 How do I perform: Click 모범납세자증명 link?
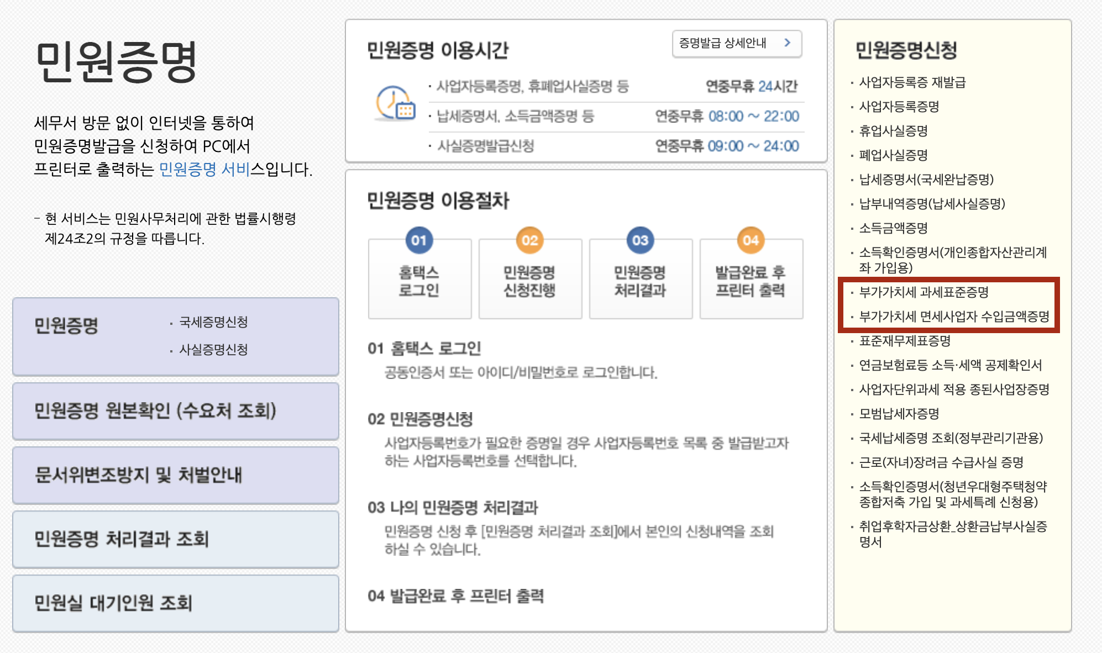tap(899, 414)
